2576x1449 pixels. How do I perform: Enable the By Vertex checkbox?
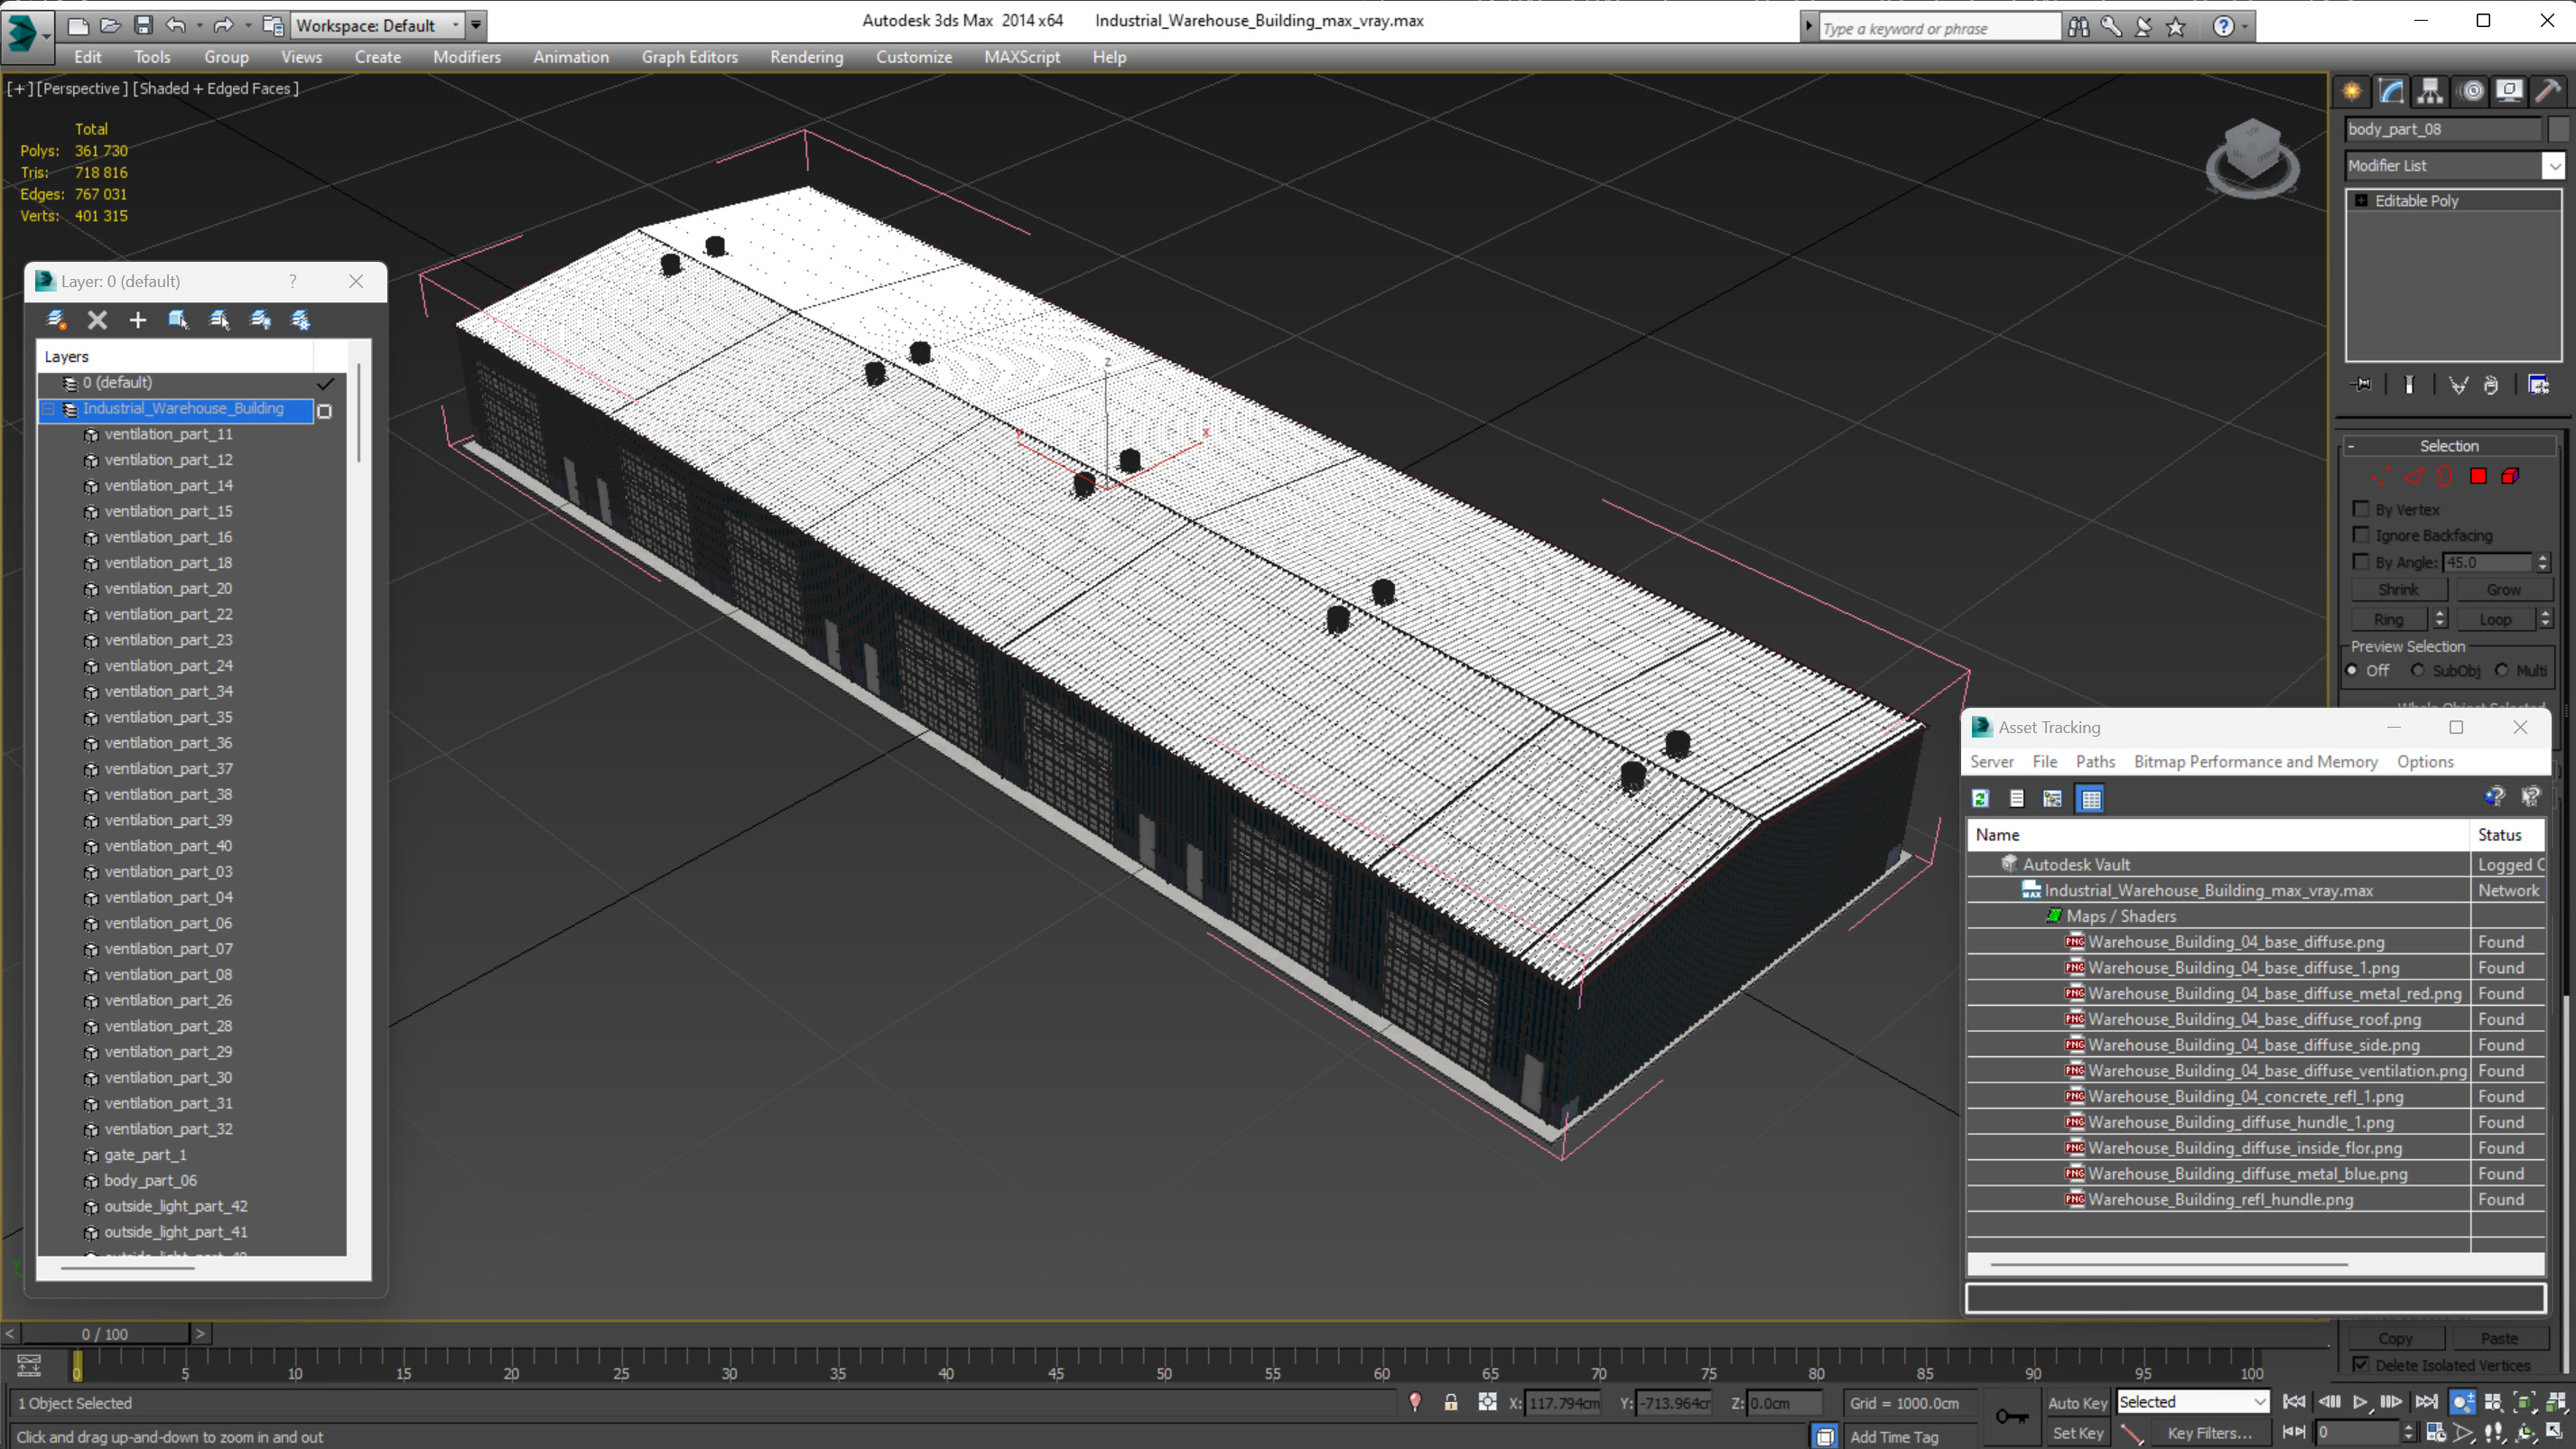[x=2361, y=509]
